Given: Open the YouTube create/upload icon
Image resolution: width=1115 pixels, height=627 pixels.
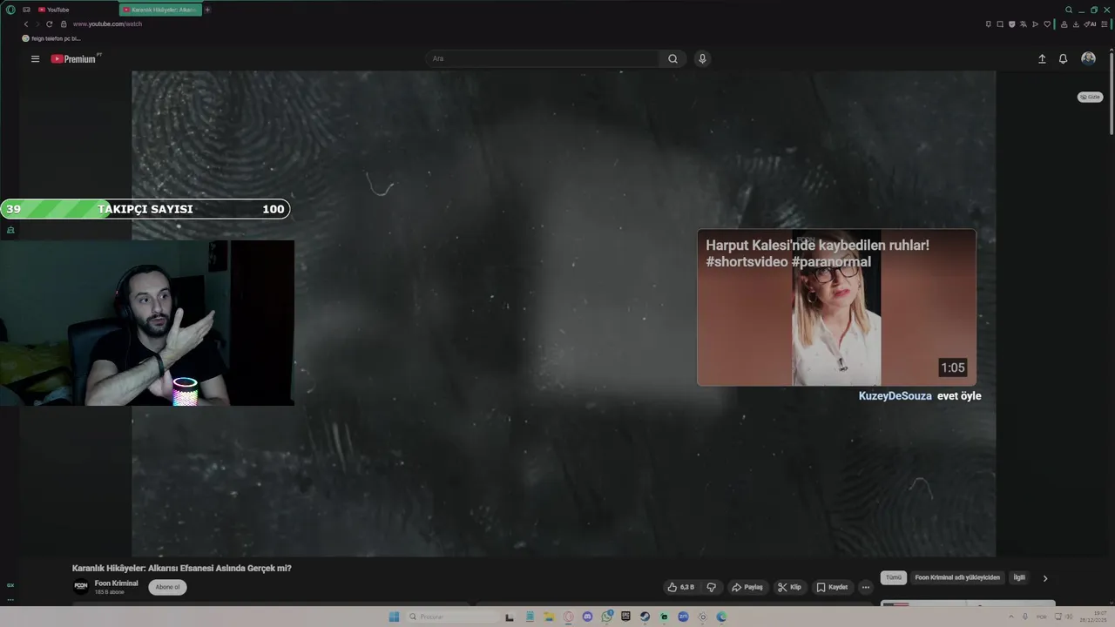Looking at the screenshot, I should pos(1042,58).
